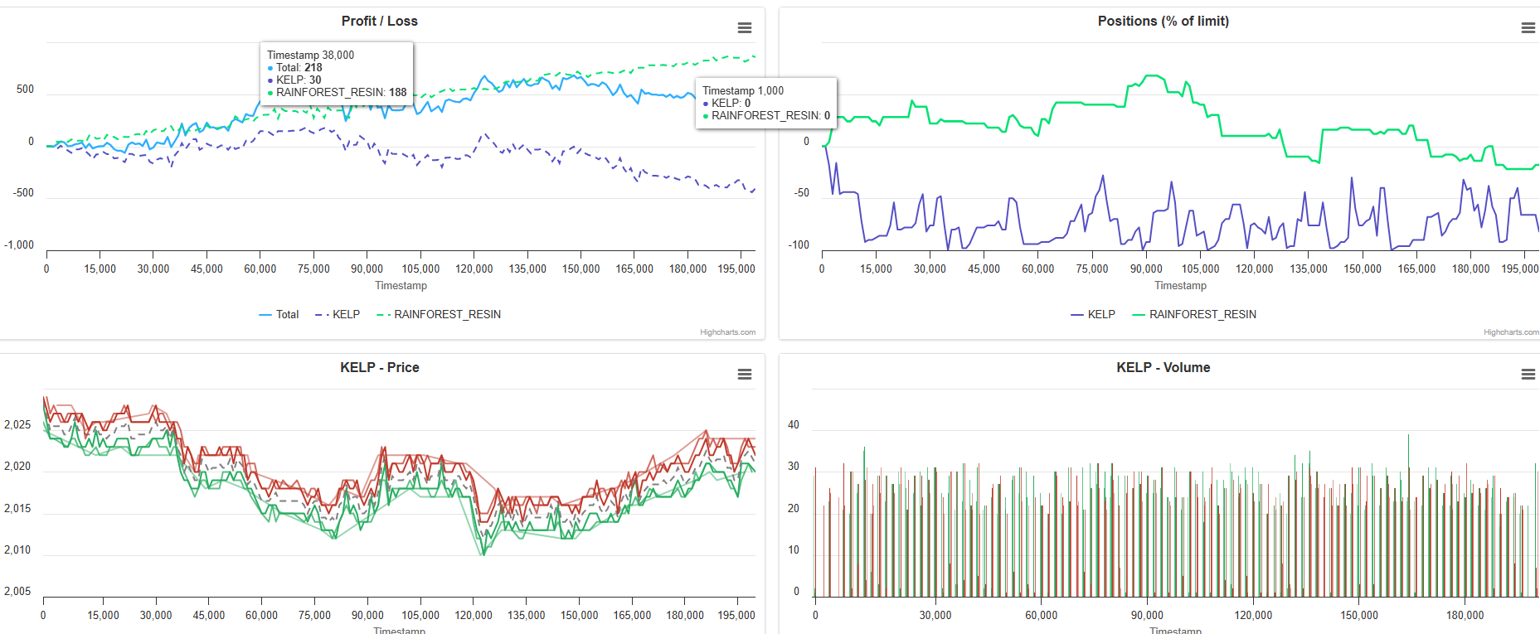Click the 40 label on KELP Volume y-axis
Viewport: 1540px width, 634px height.
(794, 425)
